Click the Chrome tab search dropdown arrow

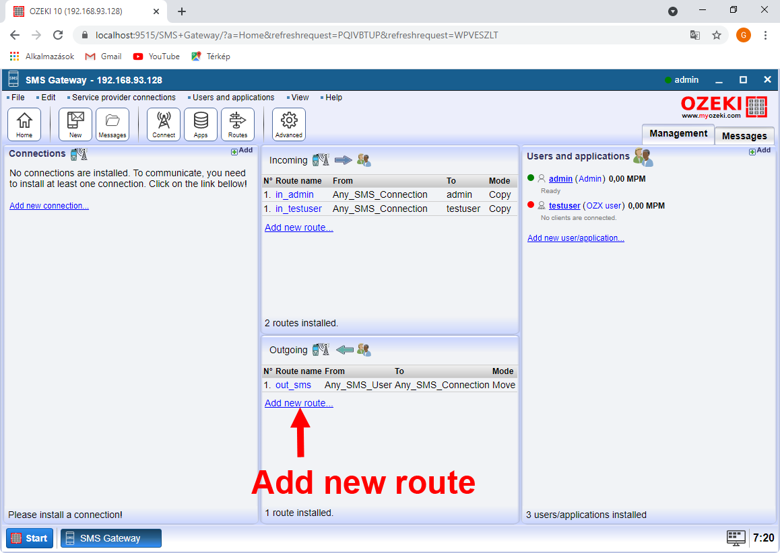[672, 11]
